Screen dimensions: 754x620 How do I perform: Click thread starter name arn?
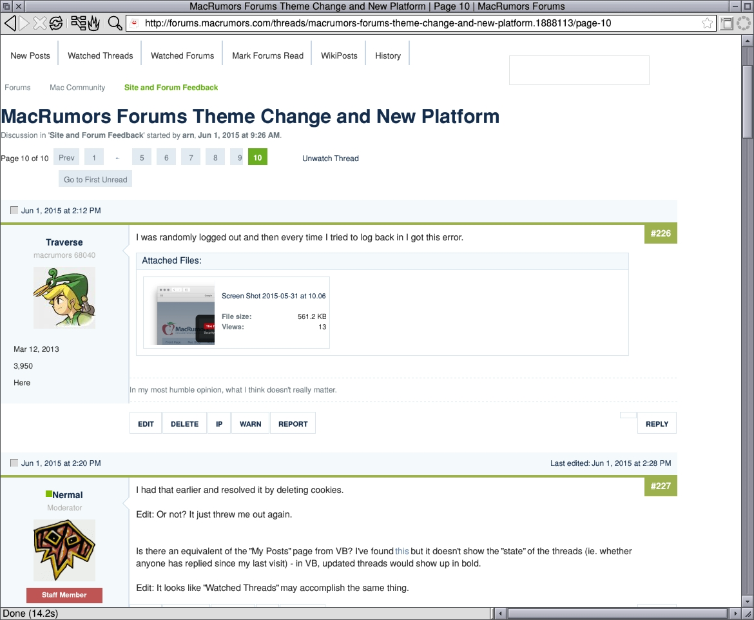[x=188, y=135]
